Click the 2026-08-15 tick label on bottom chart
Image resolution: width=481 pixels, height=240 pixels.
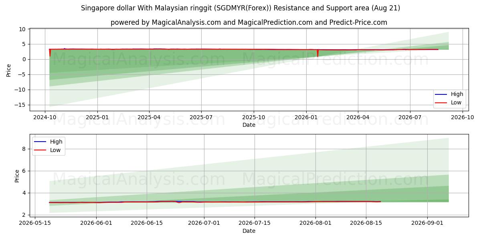tap(366, 223)
